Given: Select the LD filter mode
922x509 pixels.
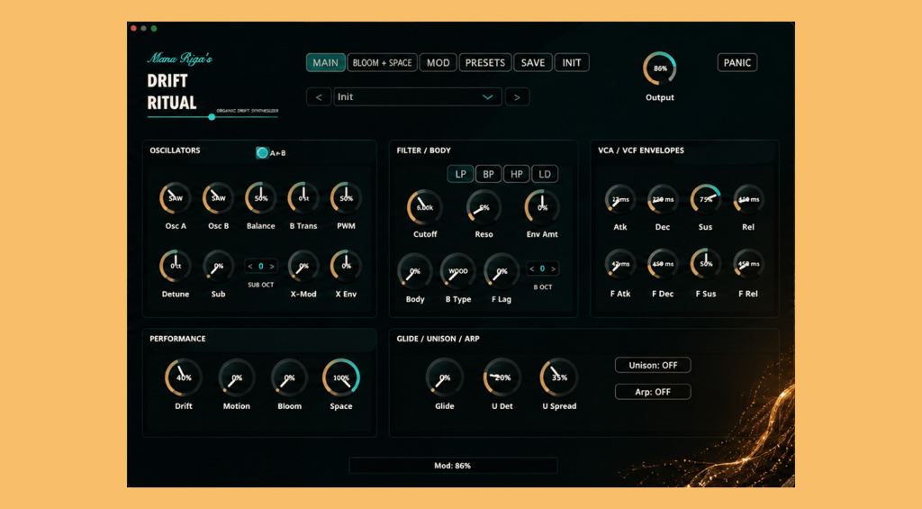Looking at the screenshot, I should (545, 174).
